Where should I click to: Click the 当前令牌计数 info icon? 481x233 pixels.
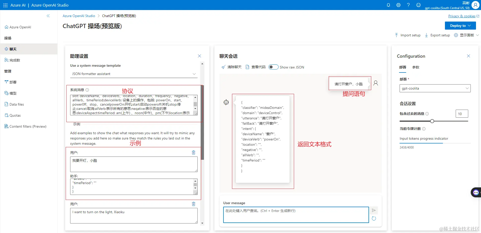coord(424,129)
